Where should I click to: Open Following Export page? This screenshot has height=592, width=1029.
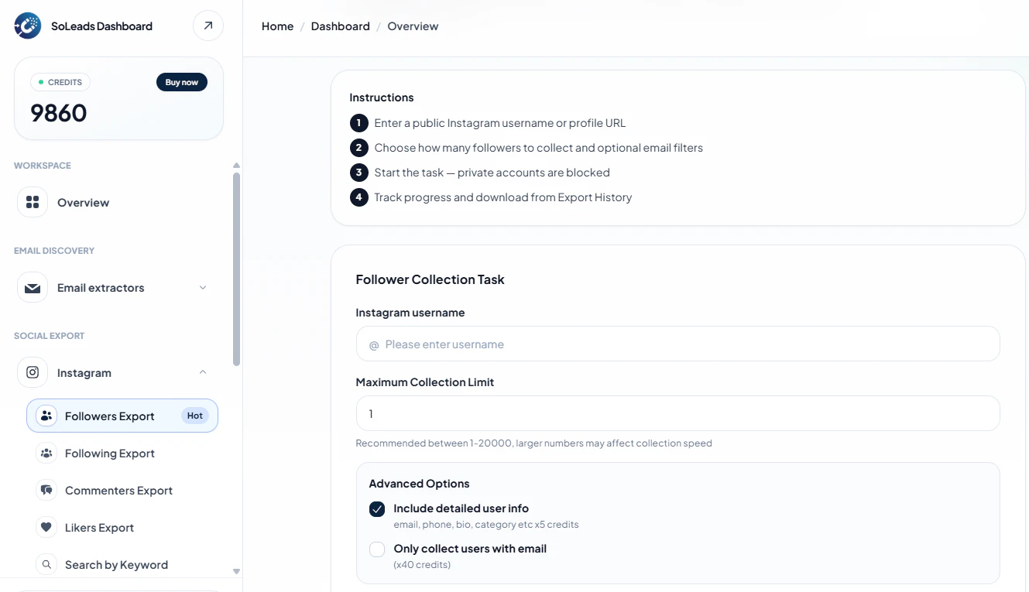[122, 453]
